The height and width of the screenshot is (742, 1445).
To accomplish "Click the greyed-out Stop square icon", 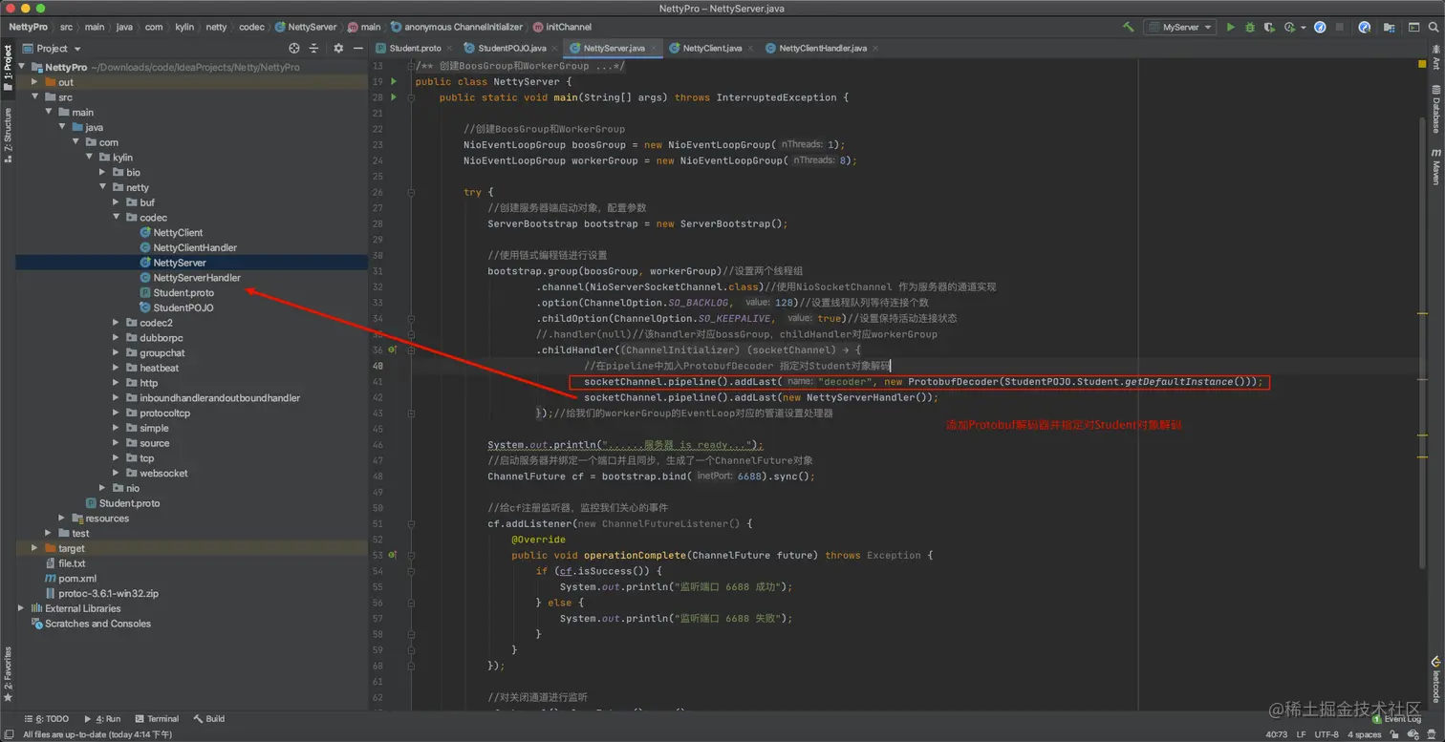I will click(x=1340, y=27).
